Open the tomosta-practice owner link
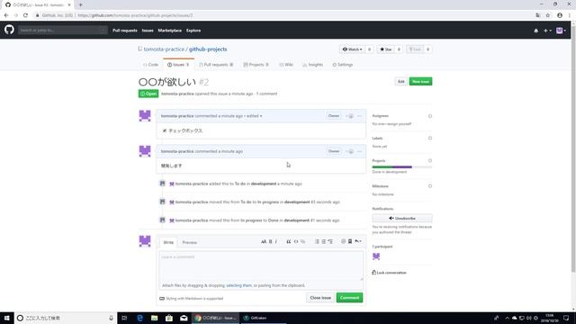This screenshot has height=324, width=576. [x=164, y=49]
